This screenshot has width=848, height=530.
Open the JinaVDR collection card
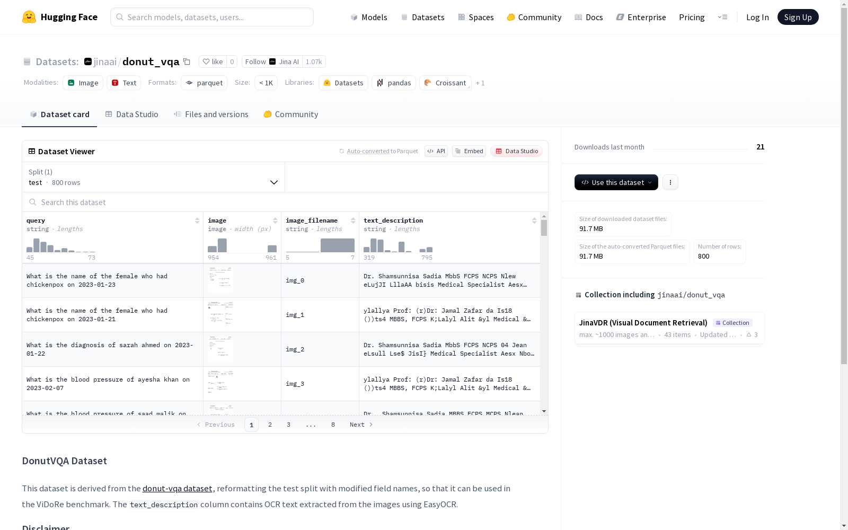click(669, 328)
